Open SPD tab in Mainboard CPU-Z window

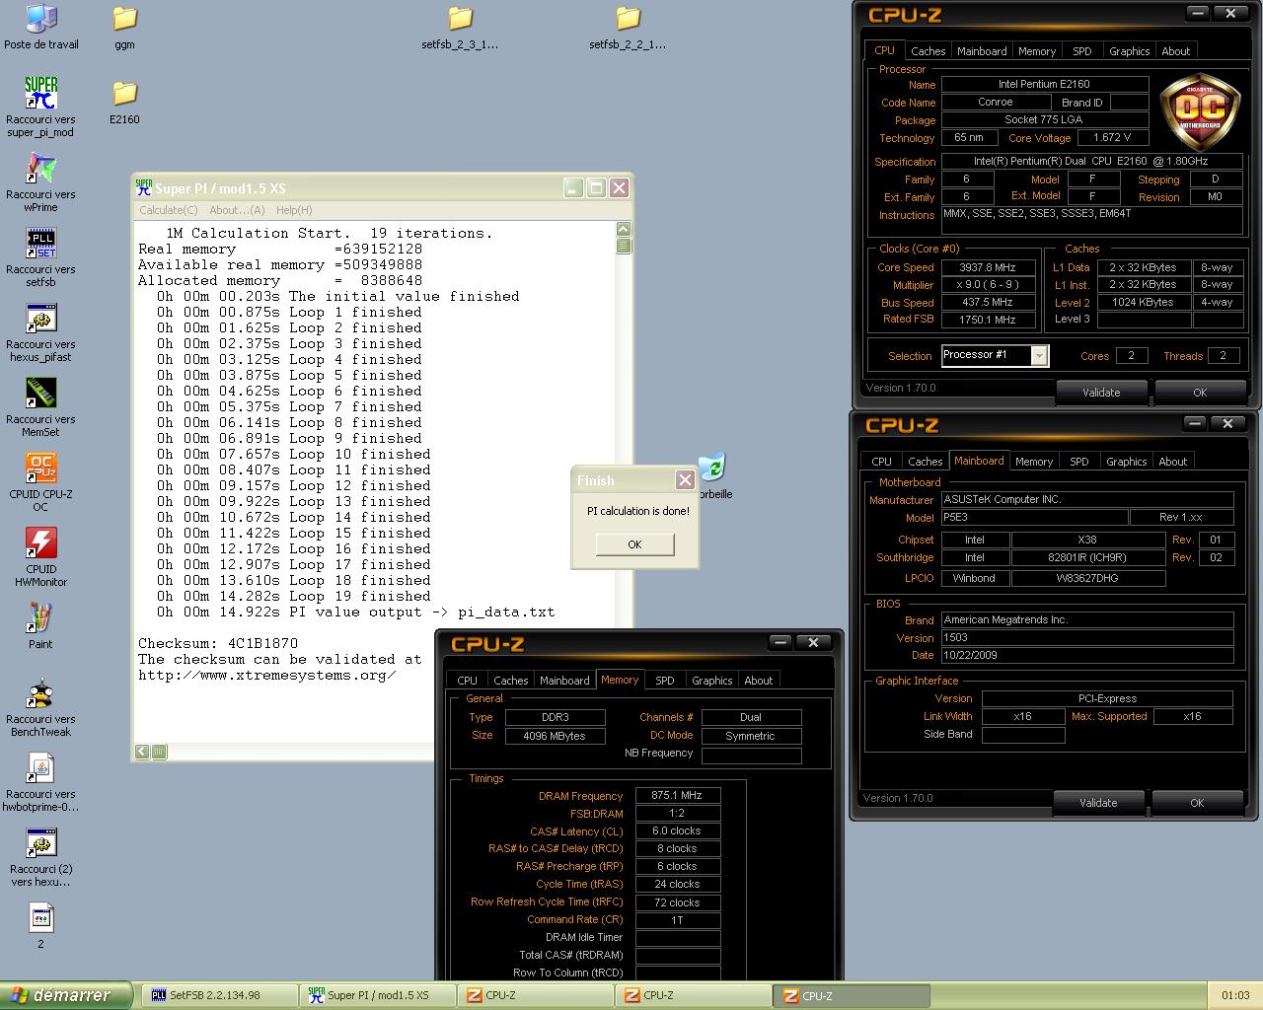[x=1079, y=462]
